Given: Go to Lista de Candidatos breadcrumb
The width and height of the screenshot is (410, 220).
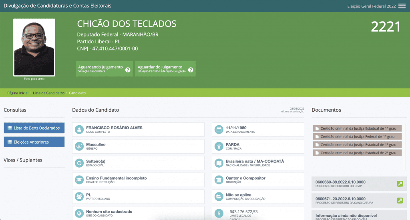Looking at the screenshot, I should point(48,93).
